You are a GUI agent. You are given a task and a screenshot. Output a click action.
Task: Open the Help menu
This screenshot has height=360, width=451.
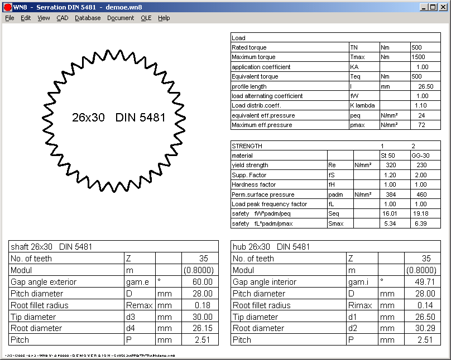click(x=164, y=18)
